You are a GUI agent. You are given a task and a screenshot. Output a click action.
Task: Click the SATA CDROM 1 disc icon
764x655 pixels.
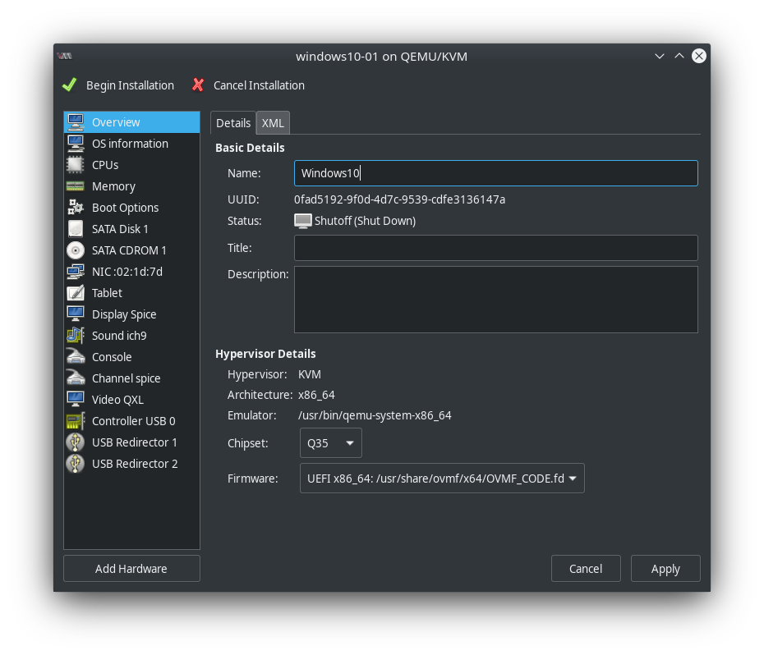point(76,250)
